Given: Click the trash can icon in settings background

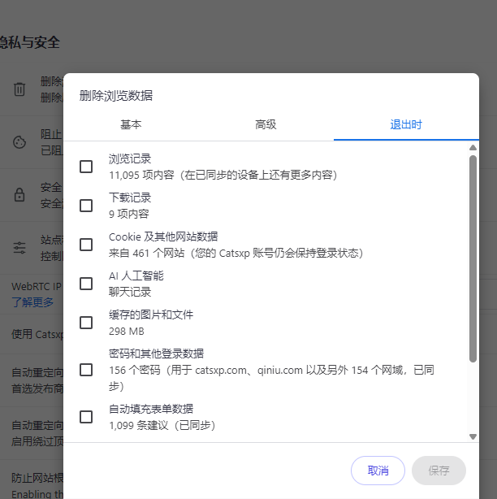Looking at the screenshot, I should 19,89.
